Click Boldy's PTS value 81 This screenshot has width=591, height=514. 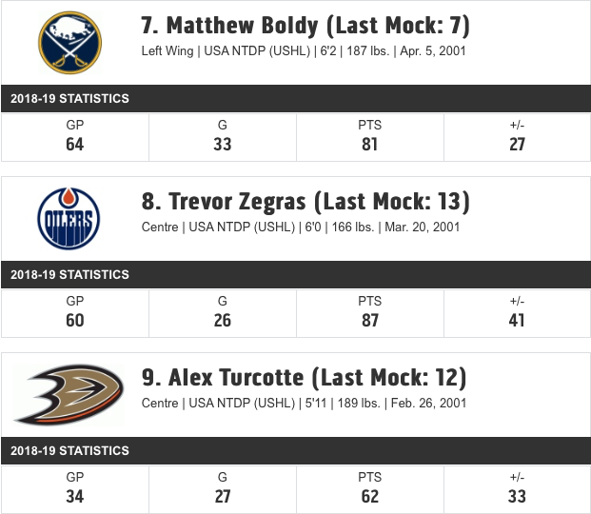pyautogui.click(x=370, y=145)
